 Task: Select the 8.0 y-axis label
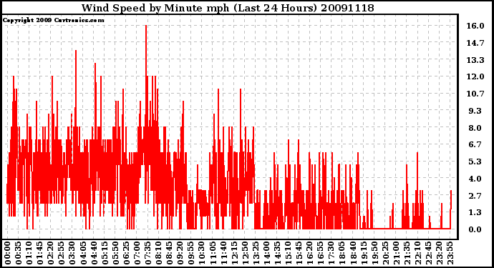point(475,128)
